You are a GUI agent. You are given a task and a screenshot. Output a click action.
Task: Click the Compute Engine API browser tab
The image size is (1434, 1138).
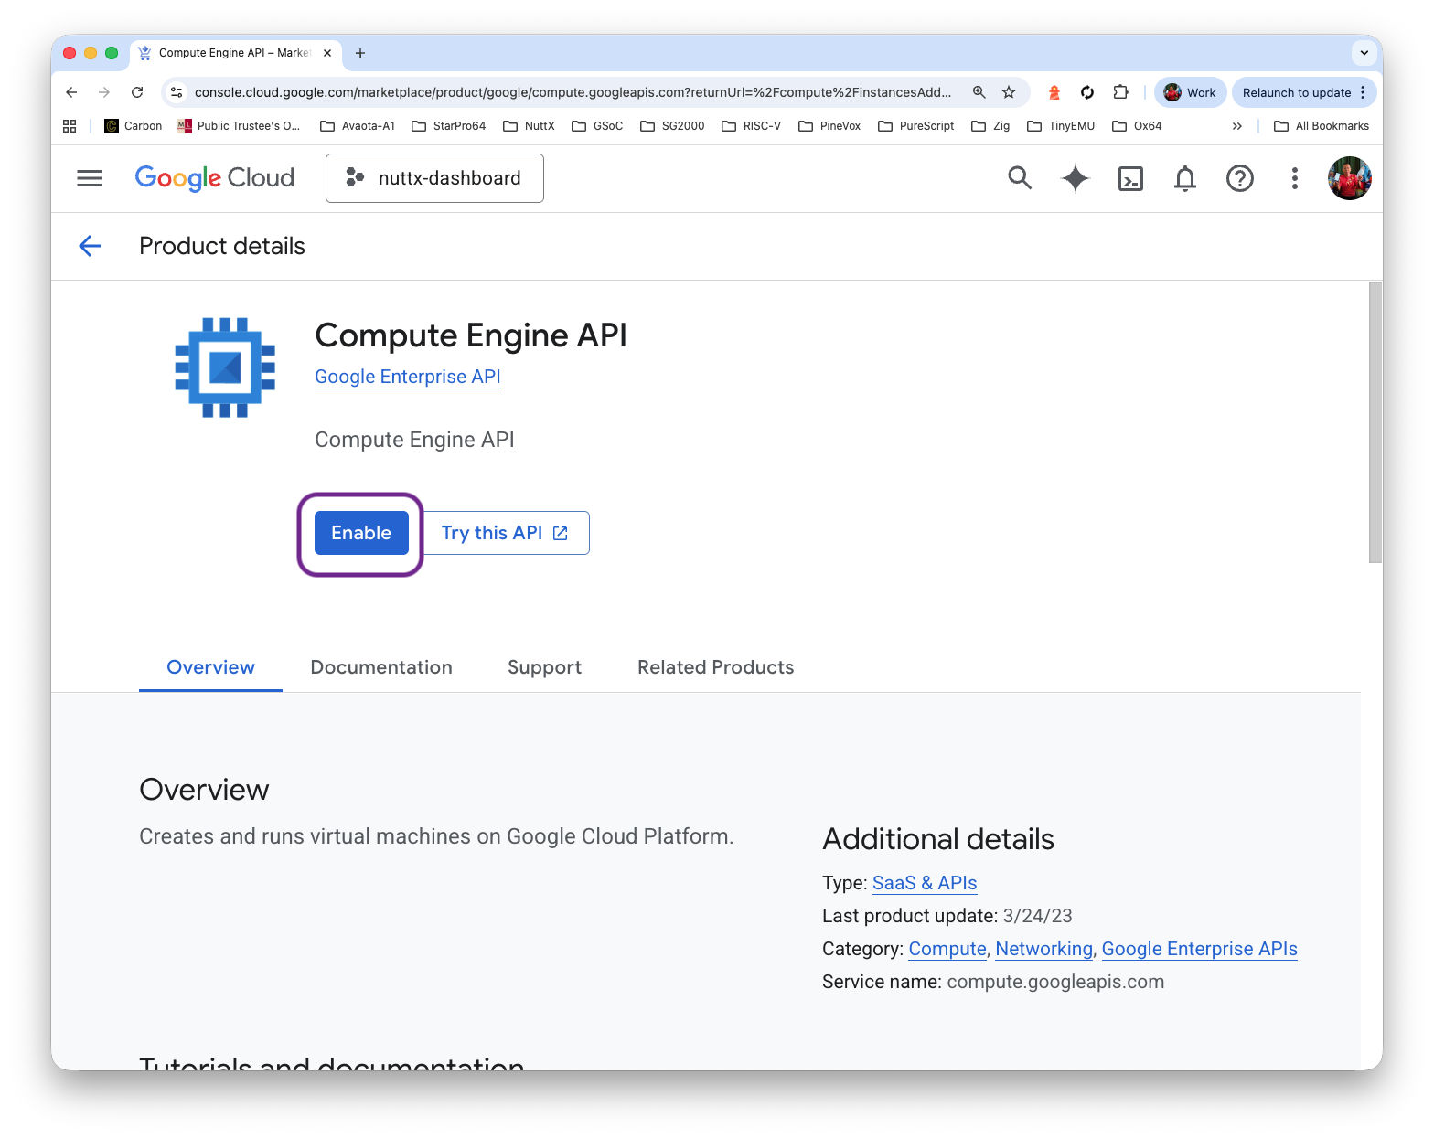coord(236,53)
